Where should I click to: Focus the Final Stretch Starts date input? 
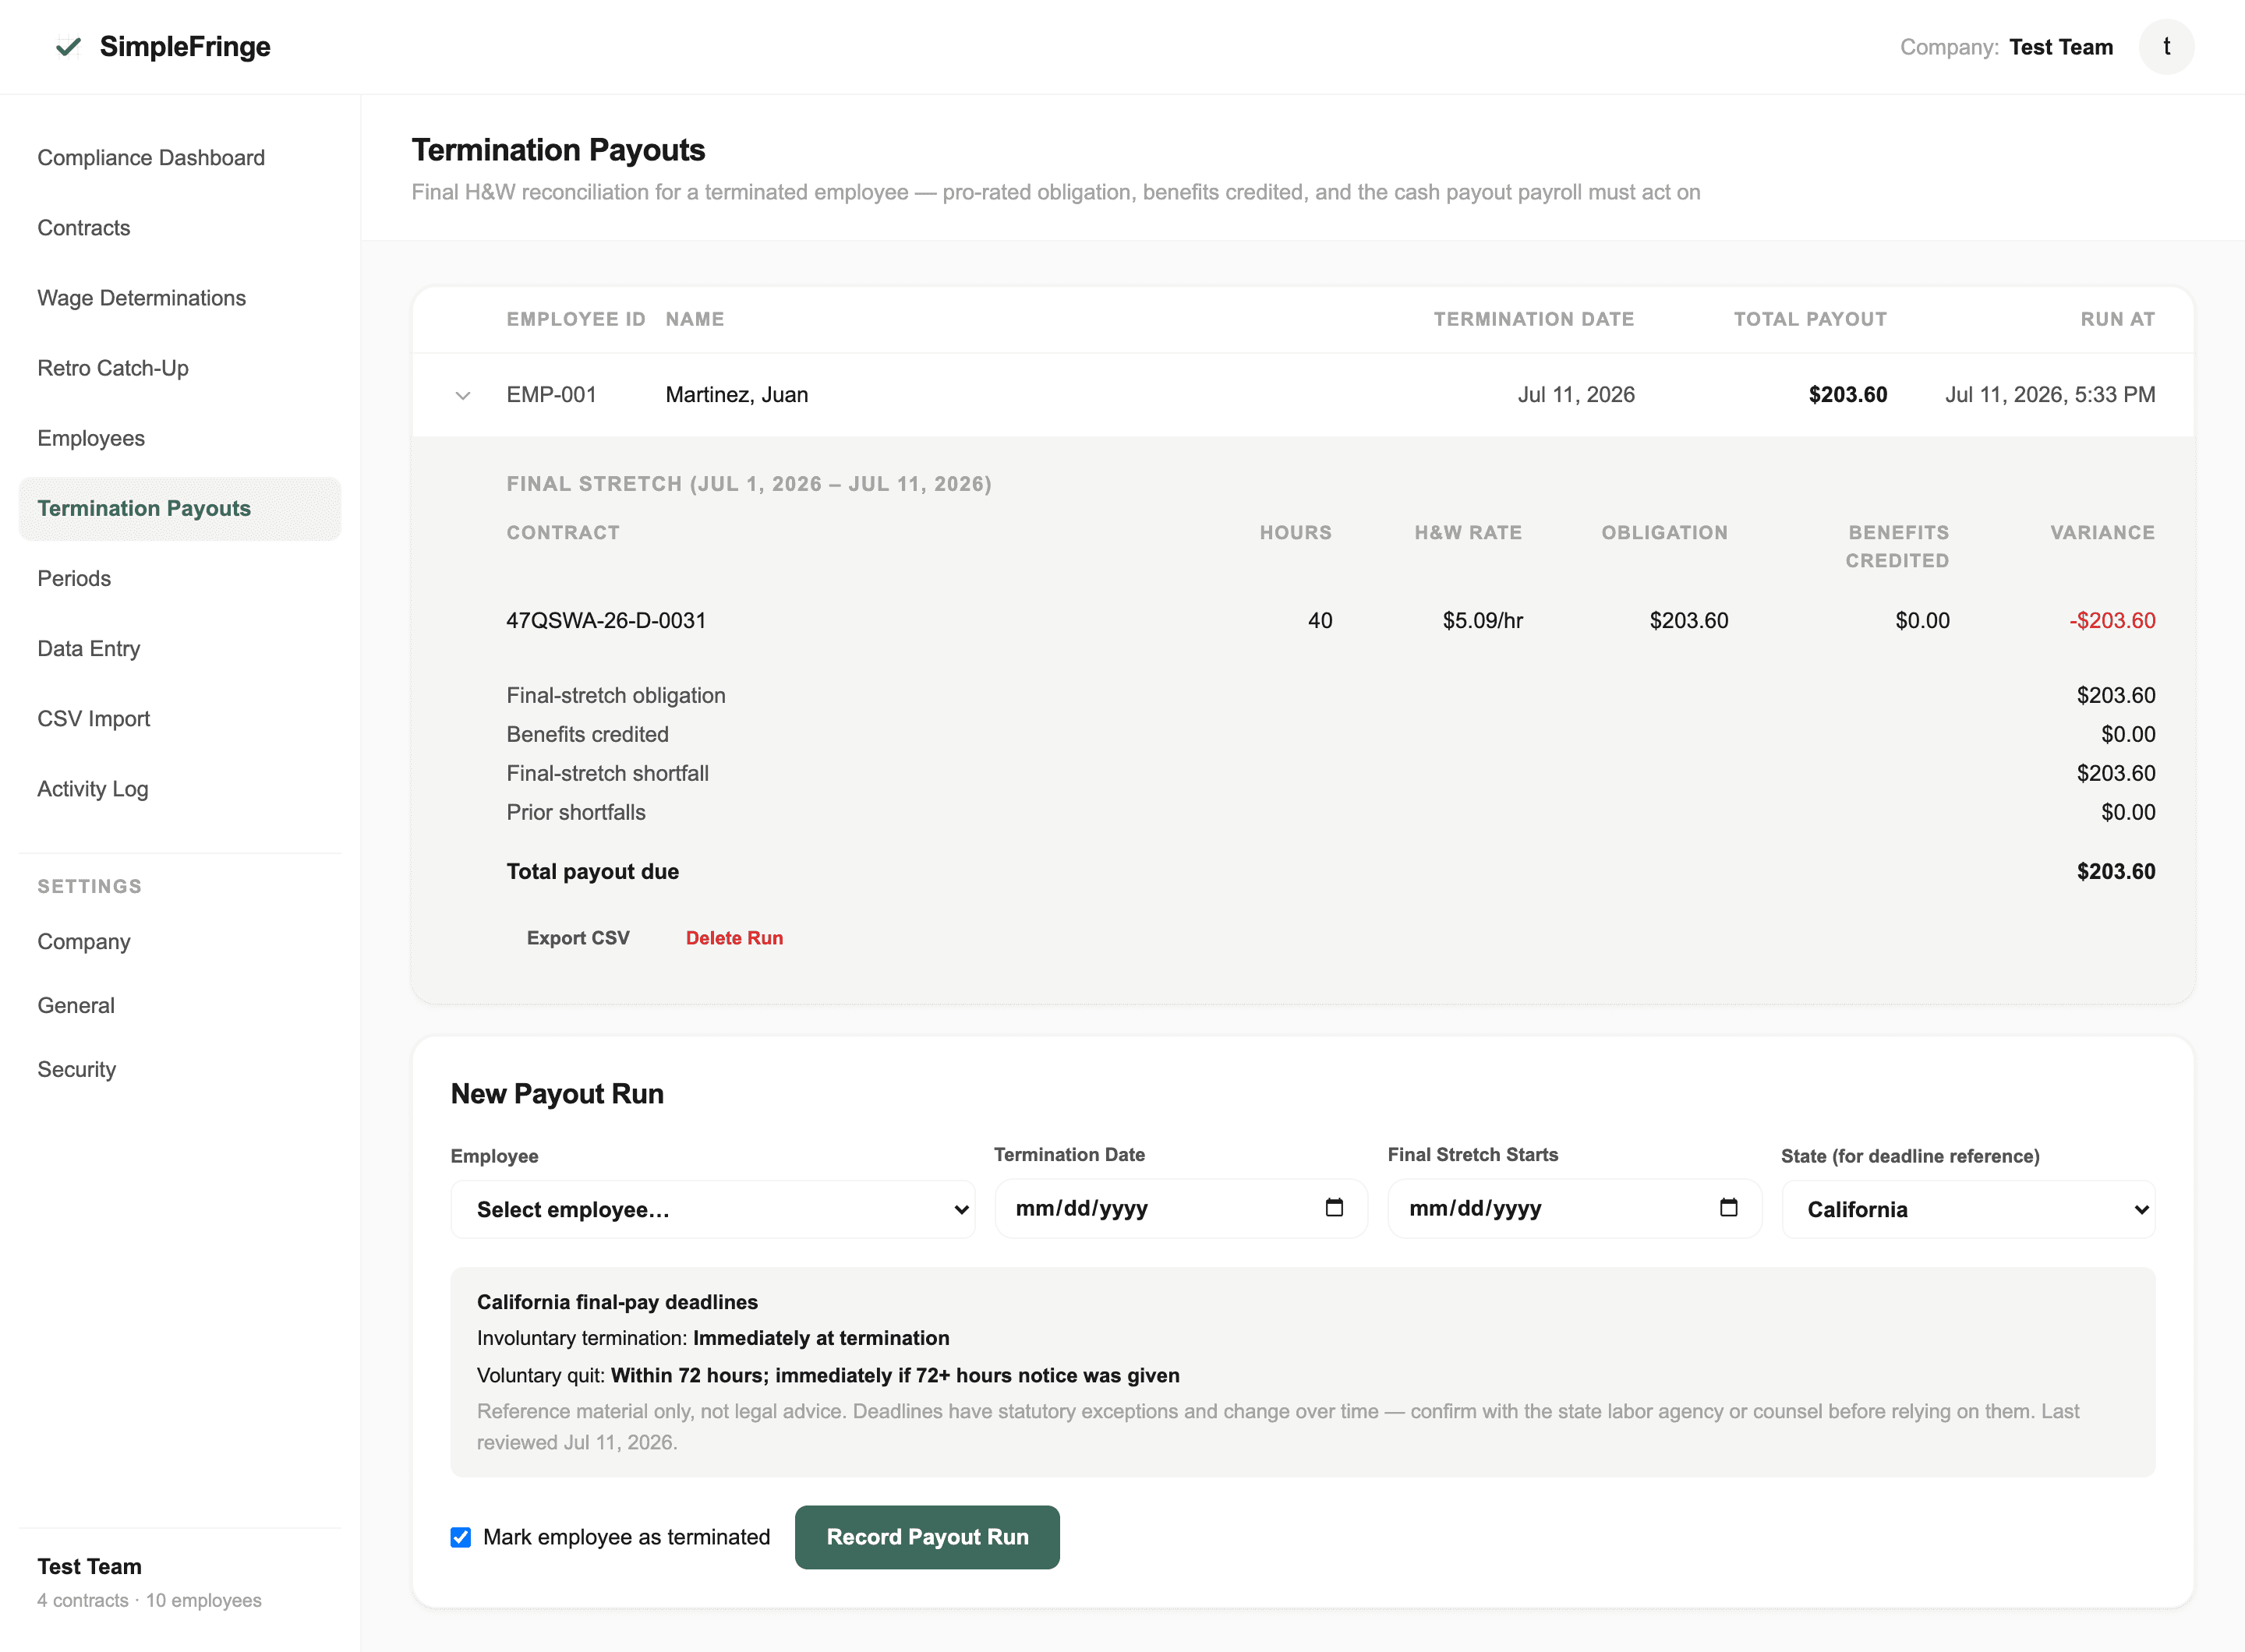click(x=1575, y=1208)
